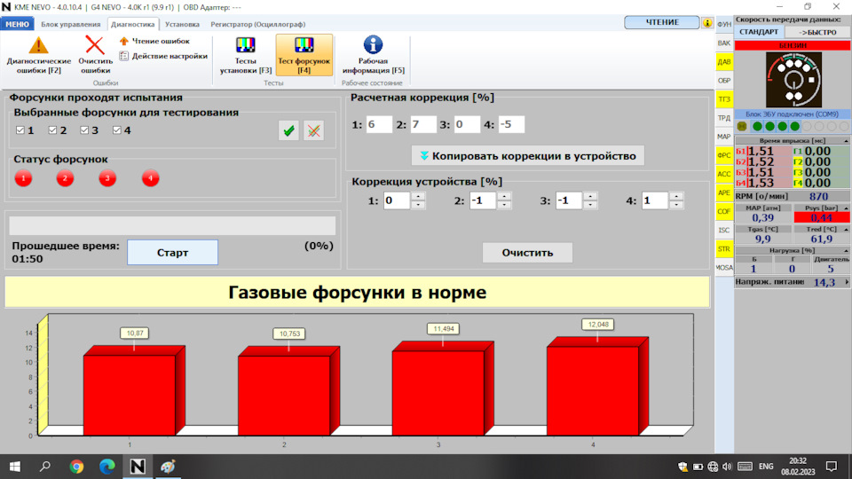Select СТАНДАРТ data speed

759,32
